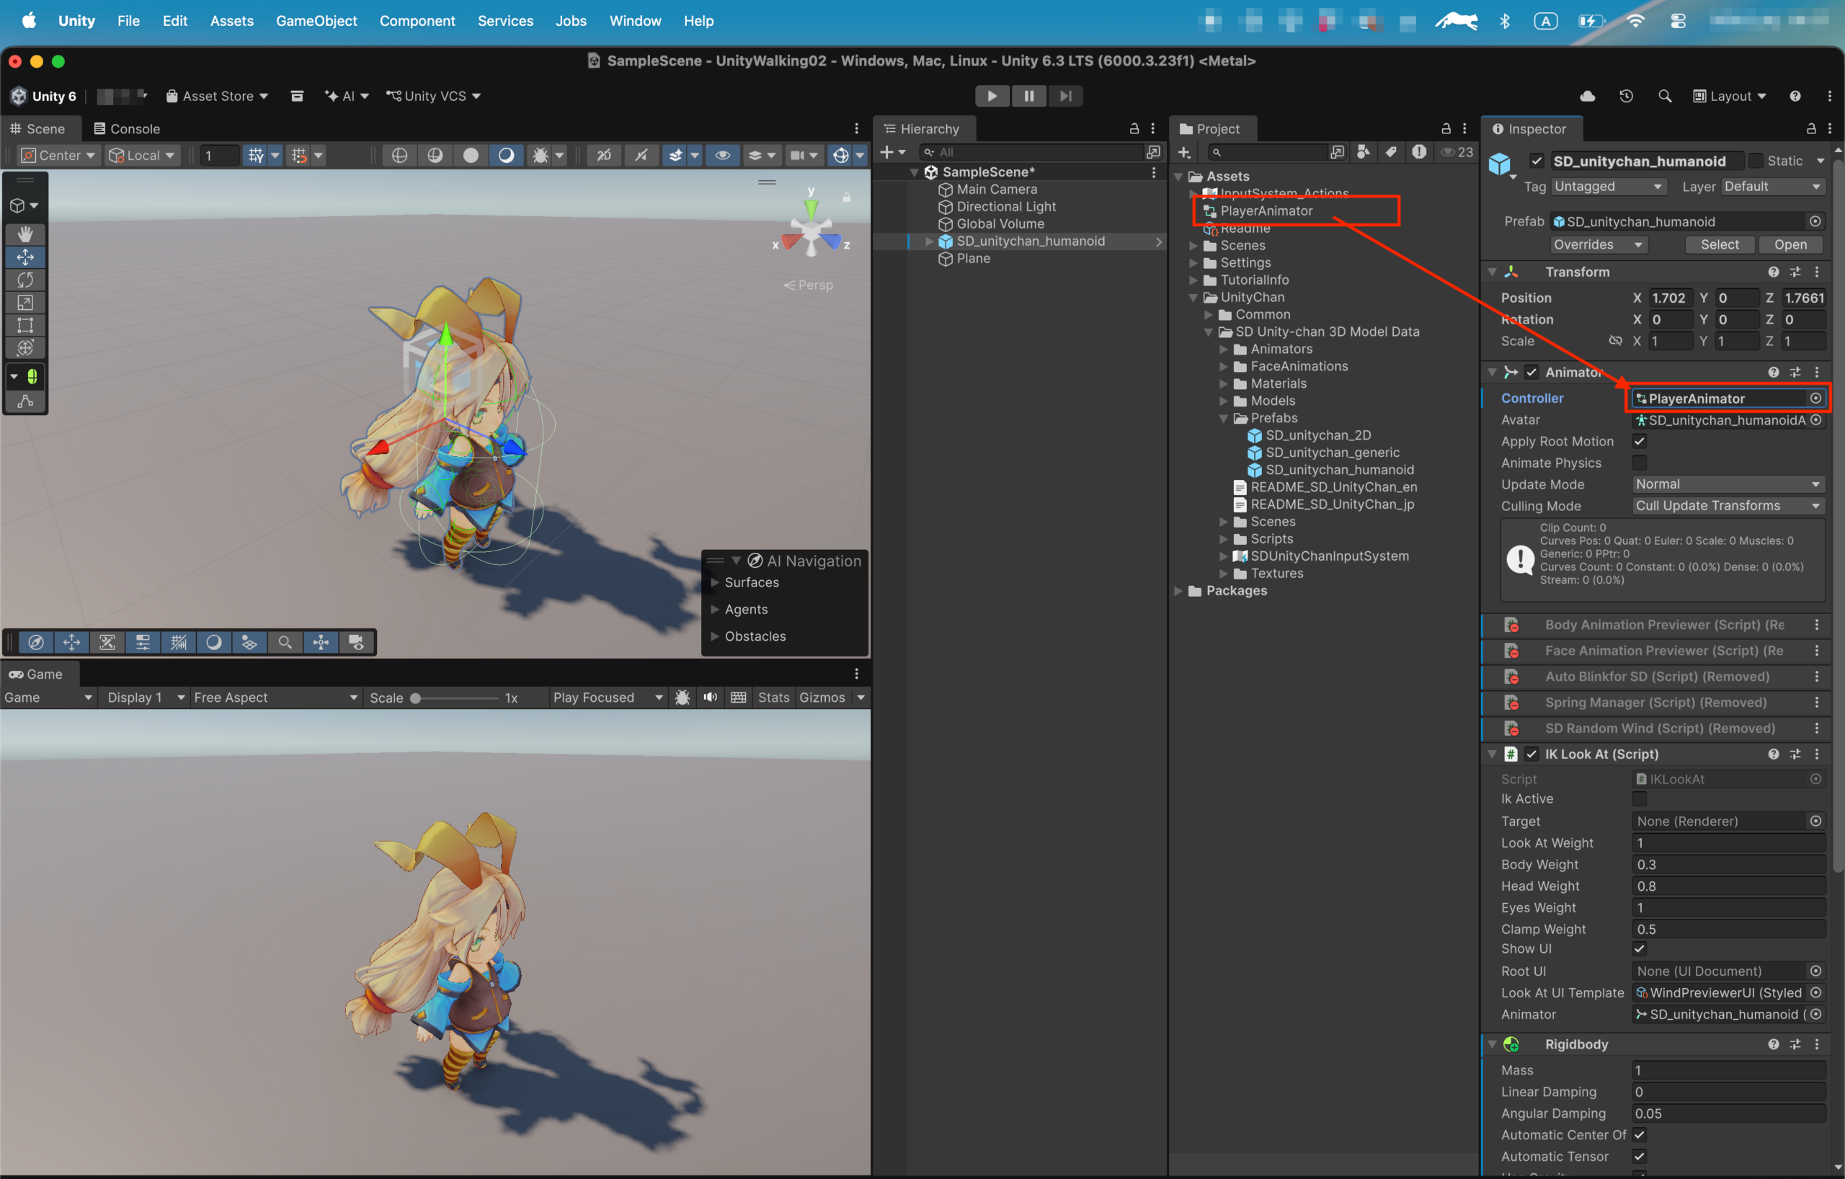Click the Step frame button

tap(1066, 96)
